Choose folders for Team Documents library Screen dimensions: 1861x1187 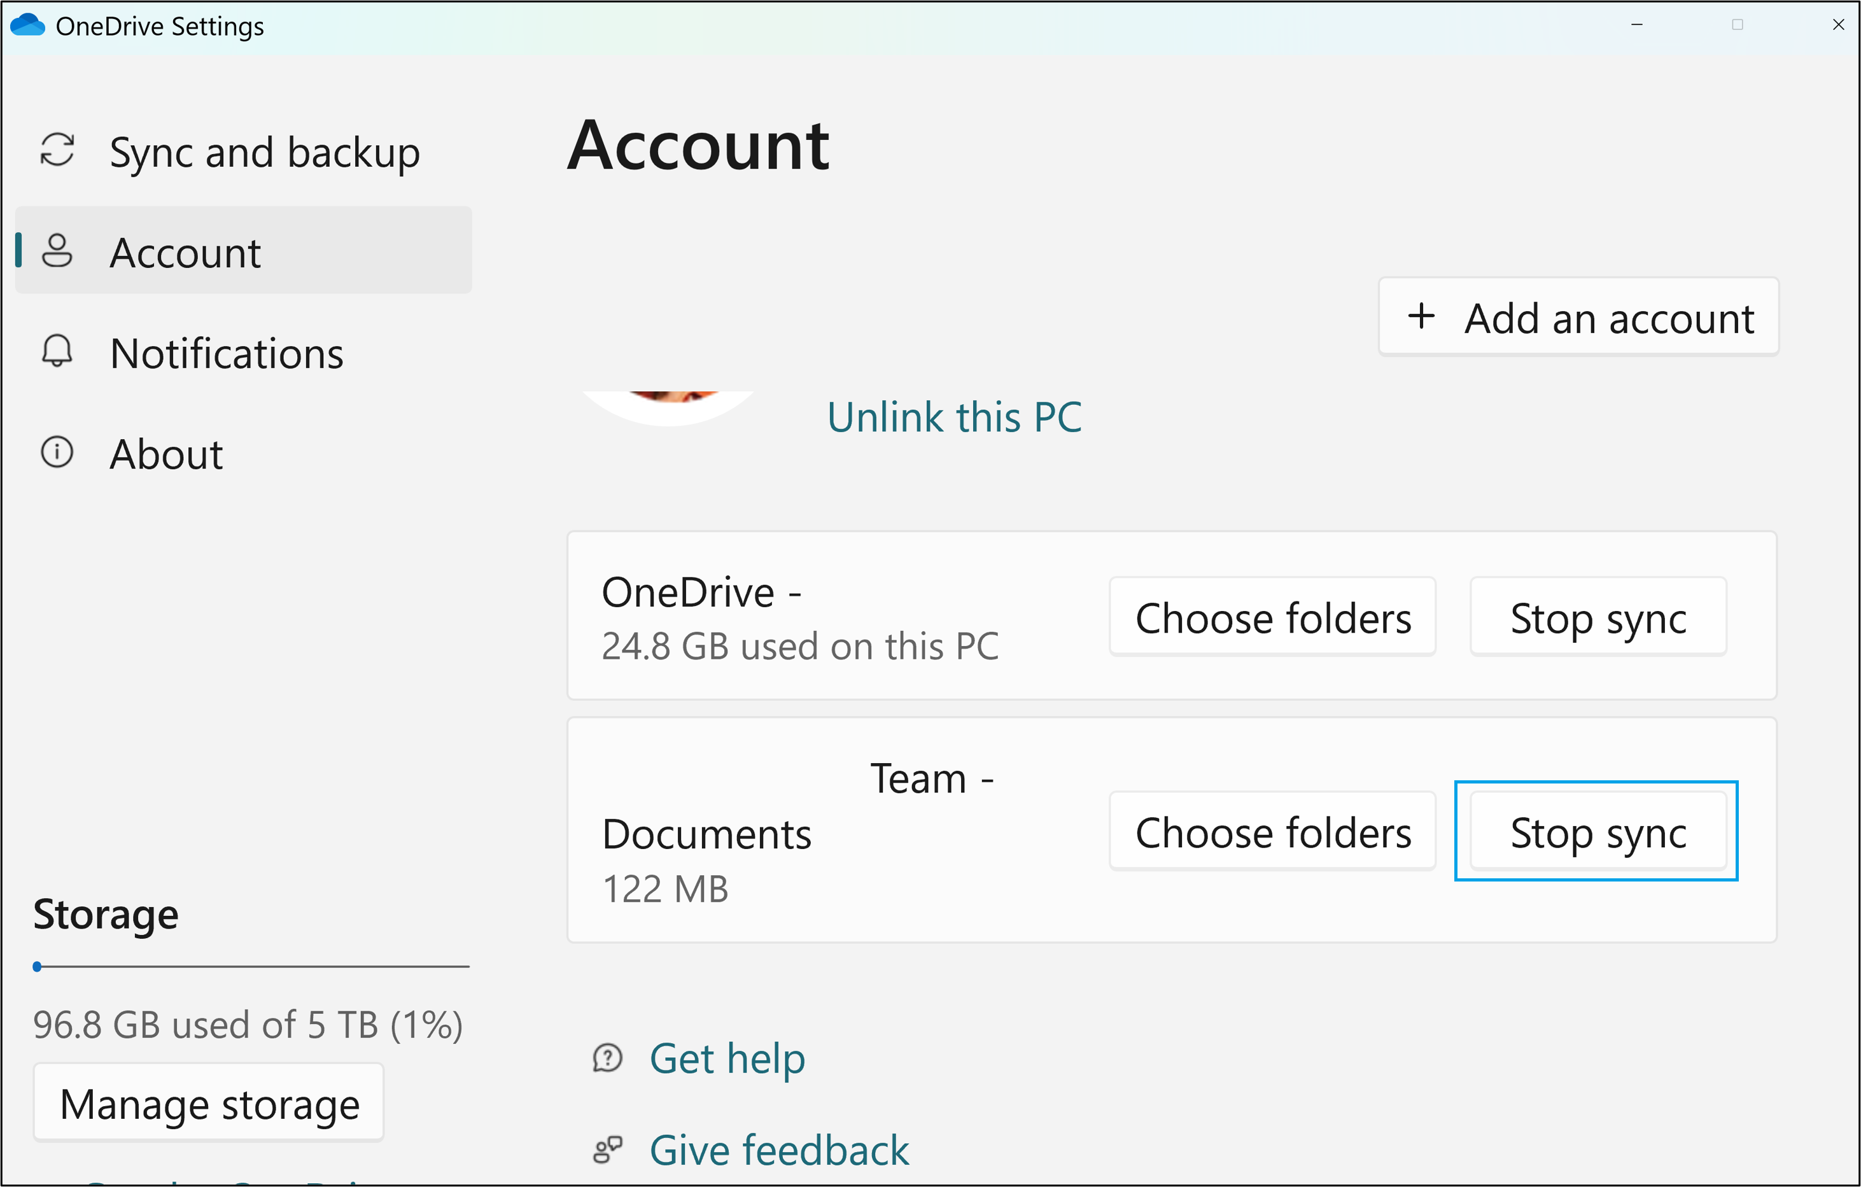(1273, 831)
